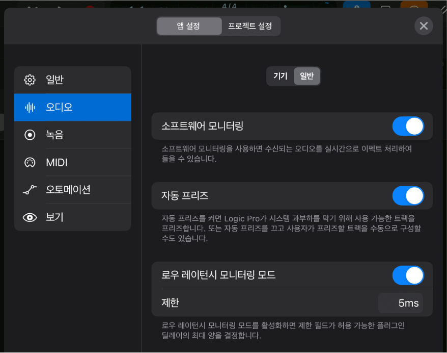Open the MIDI sidebar category
The width and height of the screenshot is (447, 353).
click(x=73, y=163)
